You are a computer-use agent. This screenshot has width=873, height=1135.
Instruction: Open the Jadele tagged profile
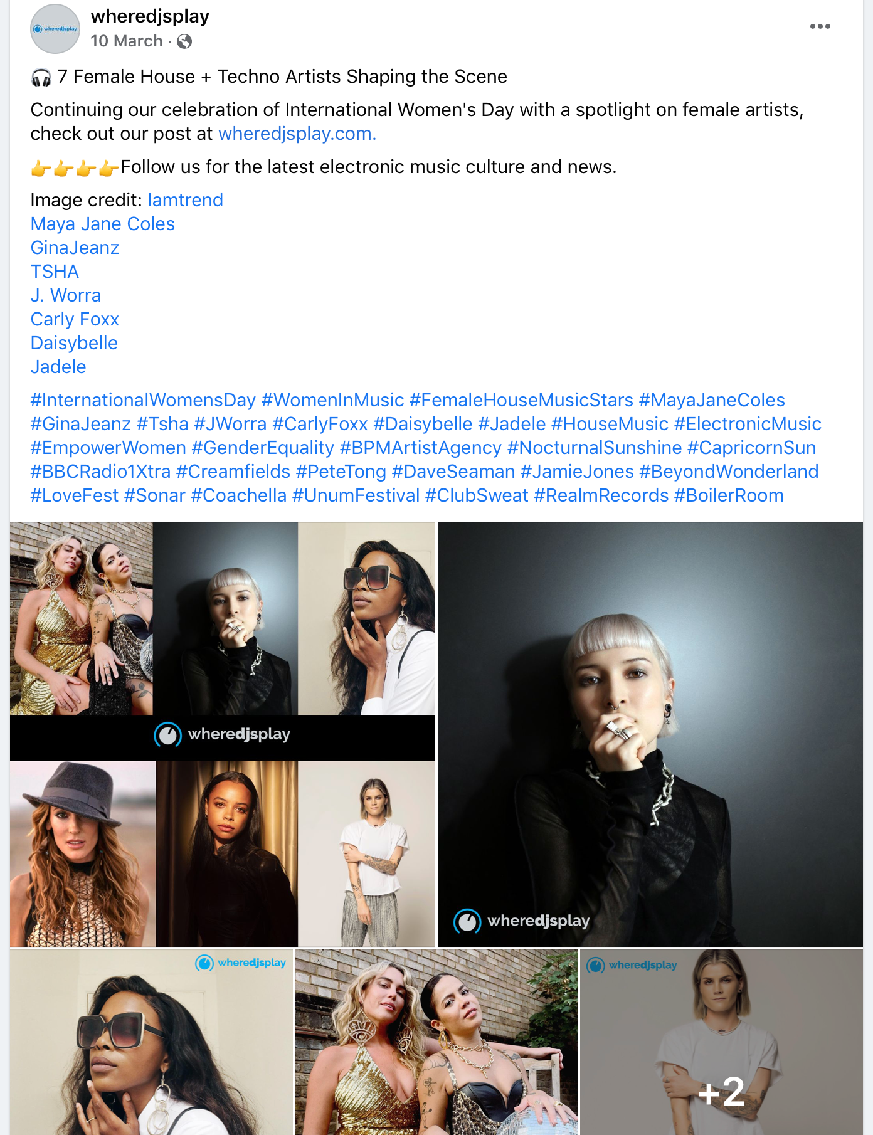click(x=58, y=367)
